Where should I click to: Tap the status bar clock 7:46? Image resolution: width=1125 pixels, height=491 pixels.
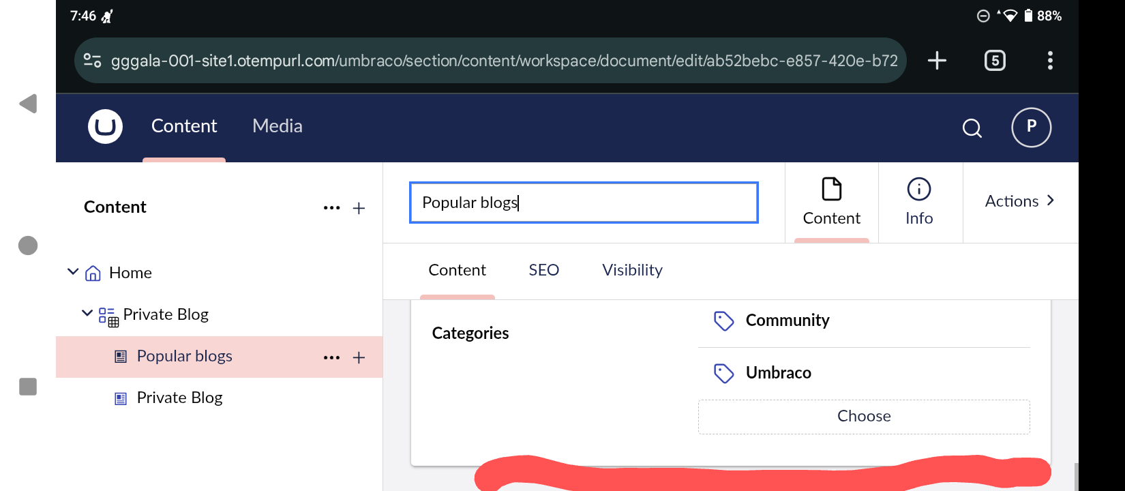coord(83,16)
